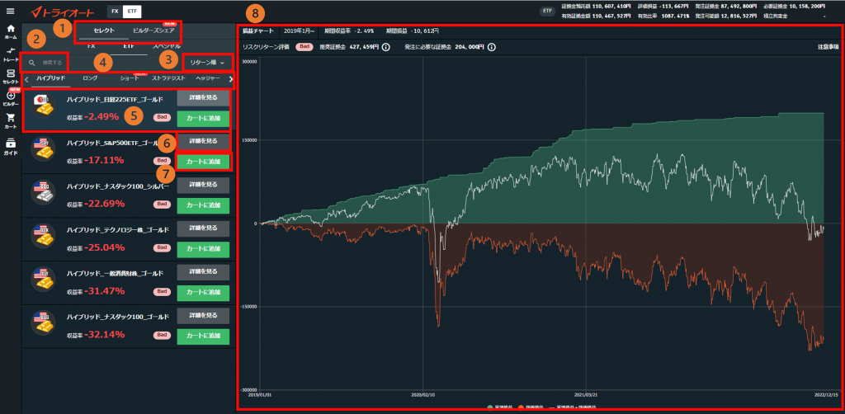
Task: Click the -31.47% return value
Action: click(x=104, y=291)
